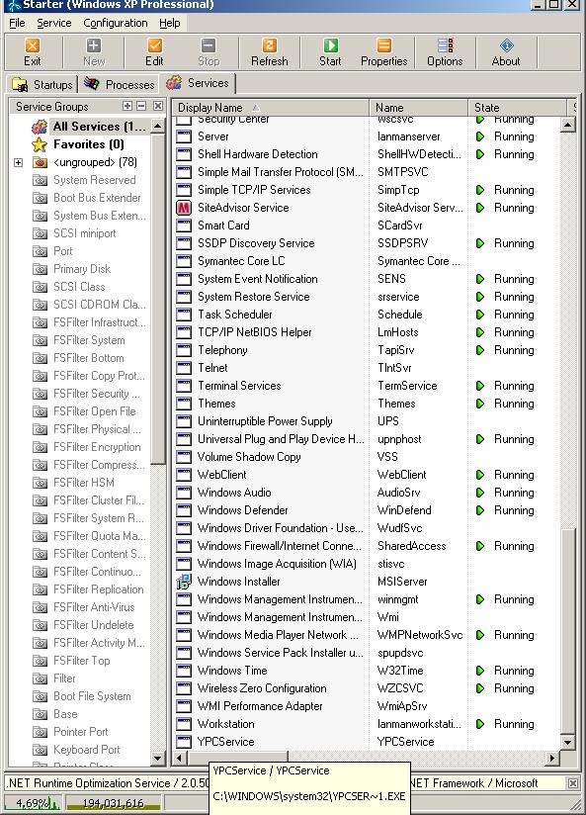This screenshot has width=586, height=815.
Task: Switch to the Processes tab
Action: 120,84
